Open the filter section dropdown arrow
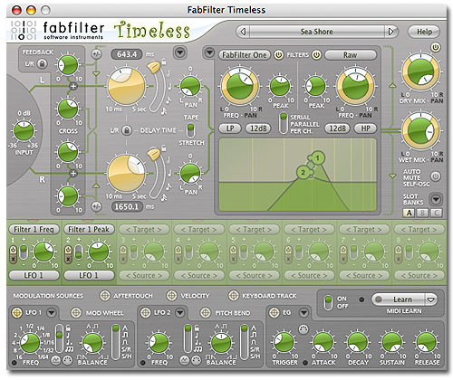Image resolution: width=453 pixels, height=380 pixels. point(209,52)
